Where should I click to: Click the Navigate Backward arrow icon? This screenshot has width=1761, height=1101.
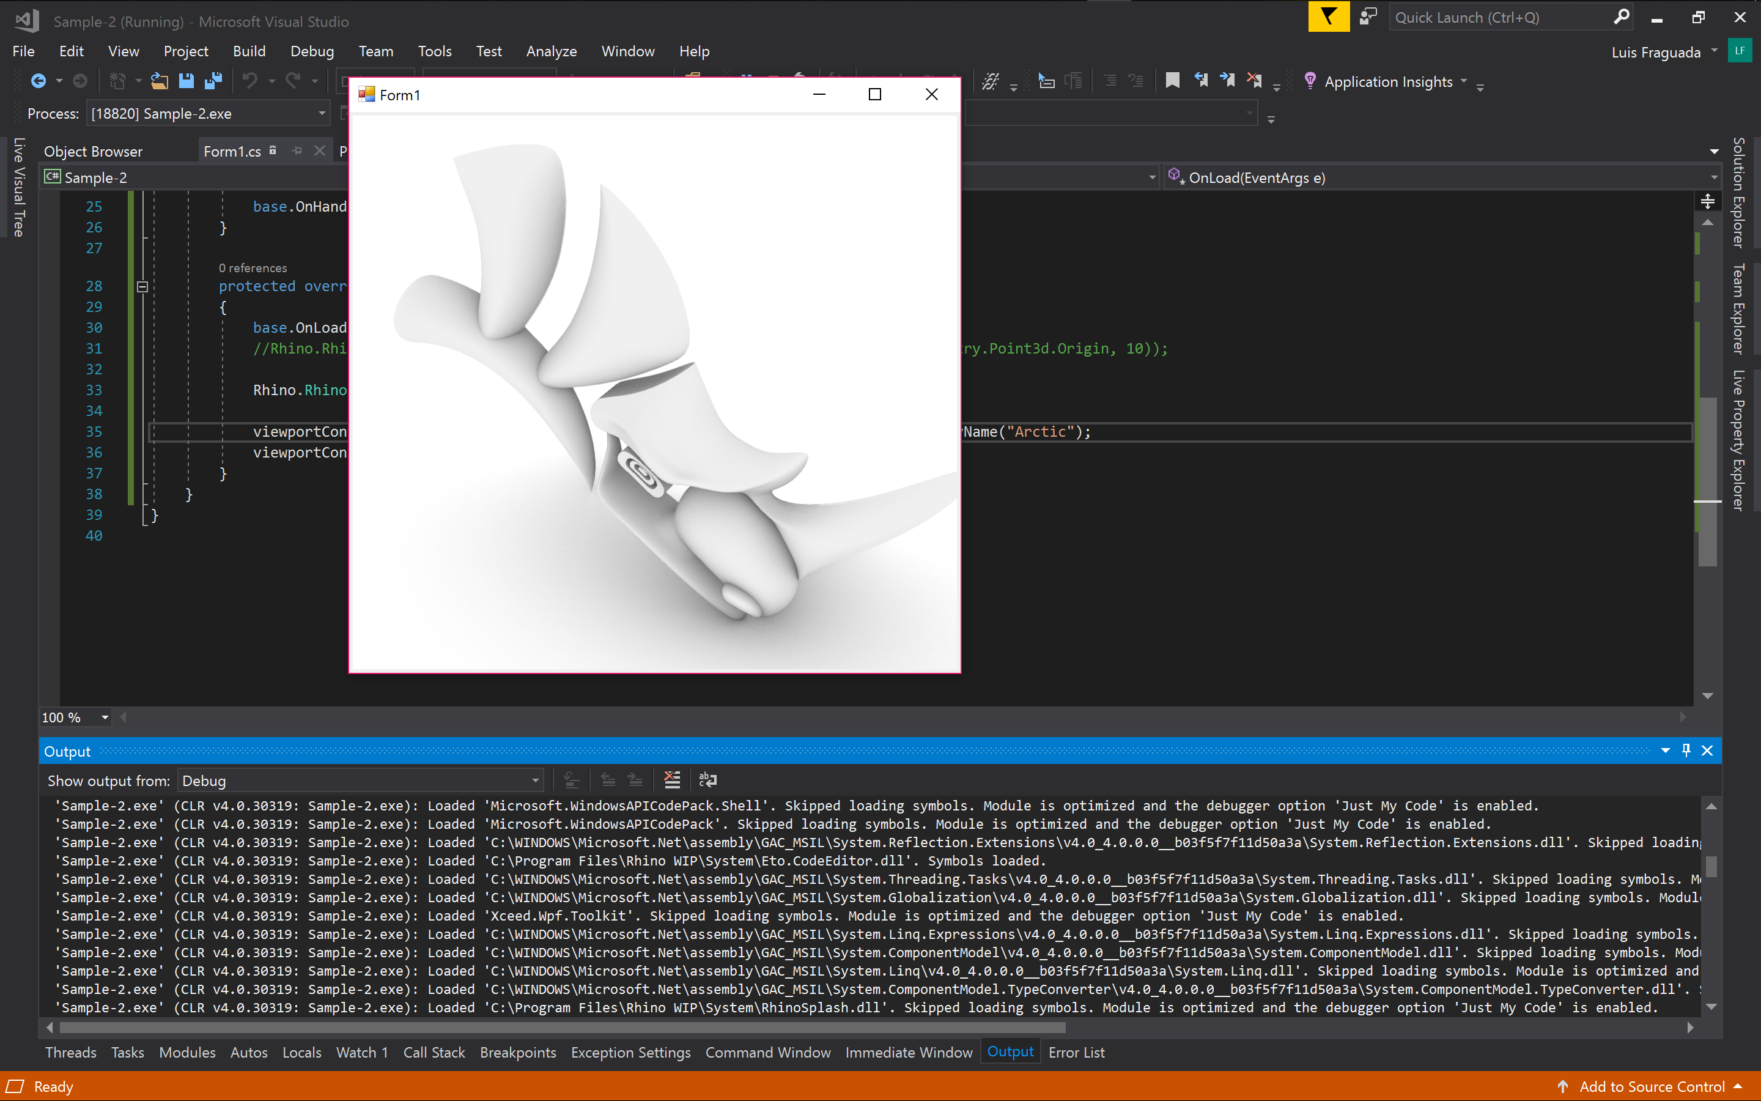pos(38,81)
